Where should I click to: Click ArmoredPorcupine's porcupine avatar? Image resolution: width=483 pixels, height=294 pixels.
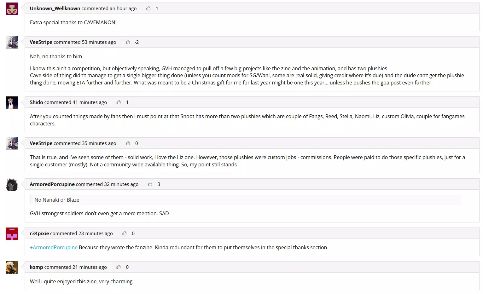(12, 185)
